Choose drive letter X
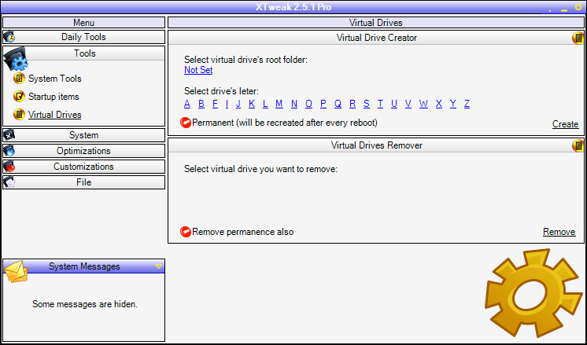The width and height of the screenshot is (587, 345). 439,104
